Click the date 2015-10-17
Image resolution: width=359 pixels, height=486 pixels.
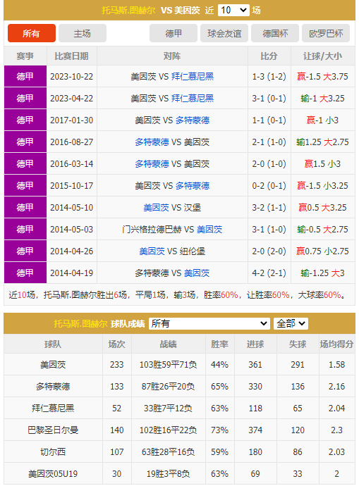pyautogui.click(x=72, y=186)
